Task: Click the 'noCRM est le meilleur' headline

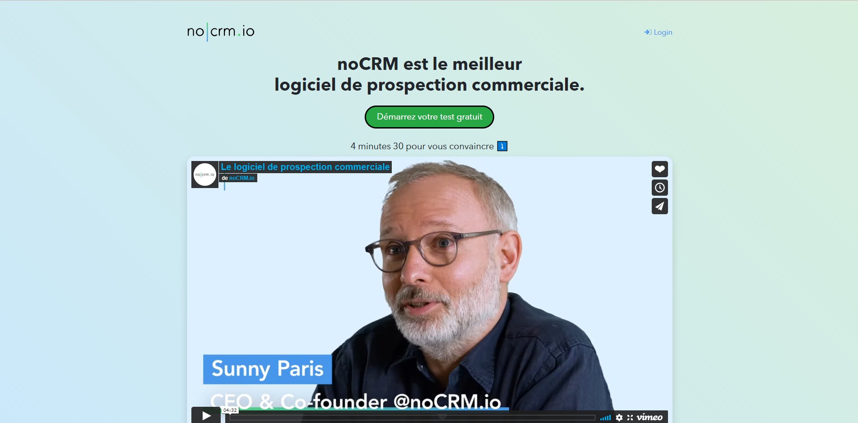Action: (x=430, y=64)
